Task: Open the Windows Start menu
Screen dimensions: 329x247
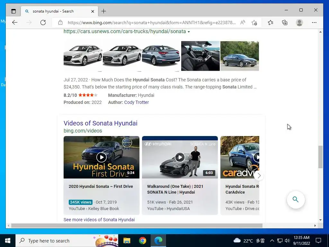Action: point(8,241)
